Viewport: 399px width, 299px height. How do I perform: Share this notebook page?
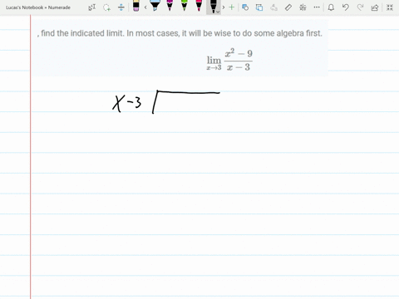(x=375, y=7)
